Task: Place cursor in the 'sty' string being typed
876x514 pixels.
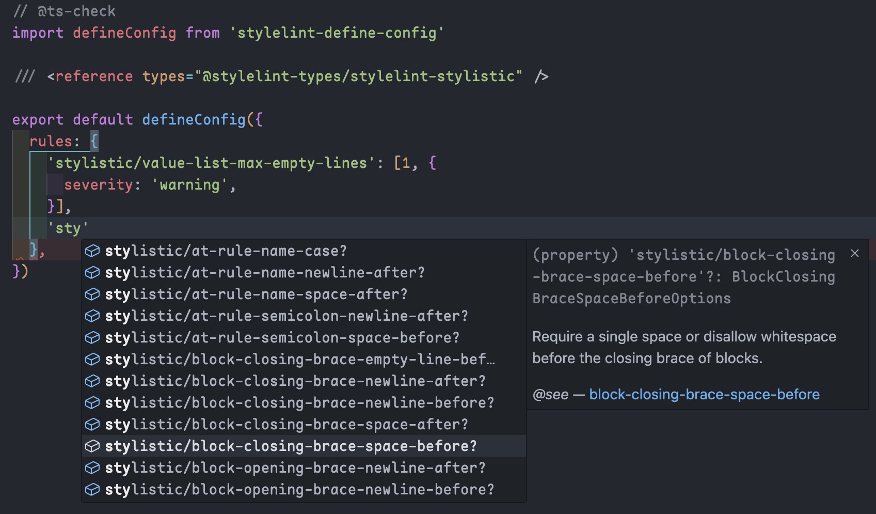Action: point(68,228)
